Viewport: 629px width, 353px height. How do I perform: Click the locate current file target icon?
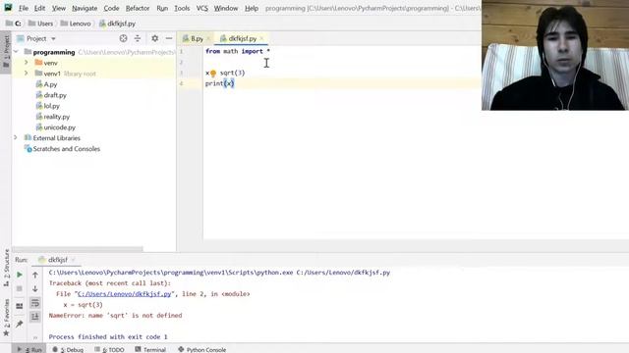point(123,38)
